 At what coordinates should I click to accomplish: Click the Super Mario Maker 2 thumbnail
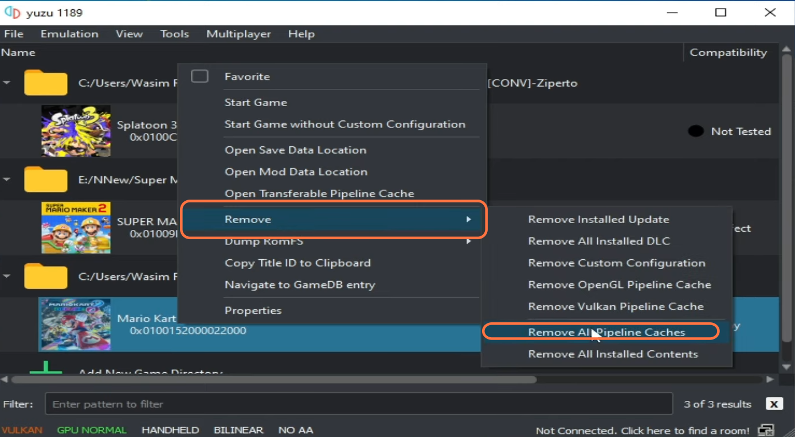[x=76, y=228]
